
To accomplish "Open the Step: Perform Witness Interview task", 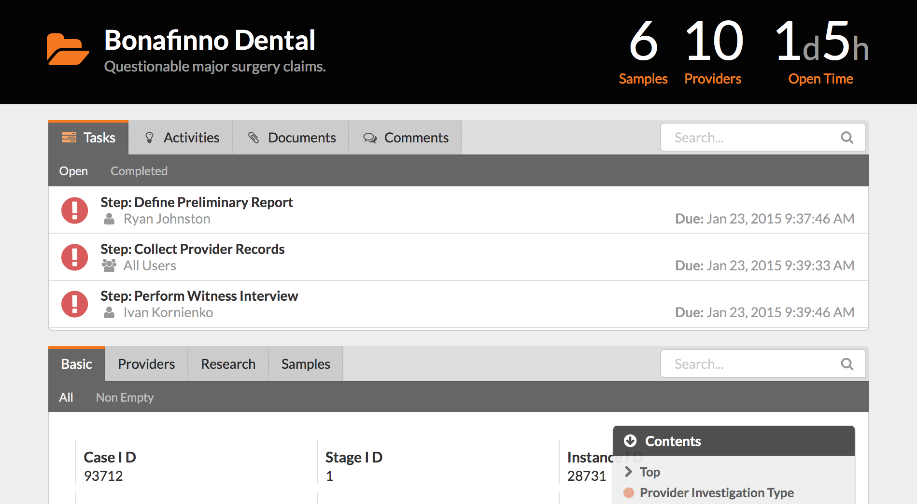I will pos(199,296).
